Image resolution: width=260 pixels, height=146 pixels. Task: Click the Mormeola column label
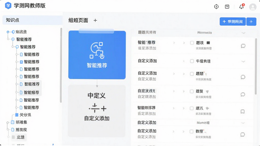(x=204, y=33)
